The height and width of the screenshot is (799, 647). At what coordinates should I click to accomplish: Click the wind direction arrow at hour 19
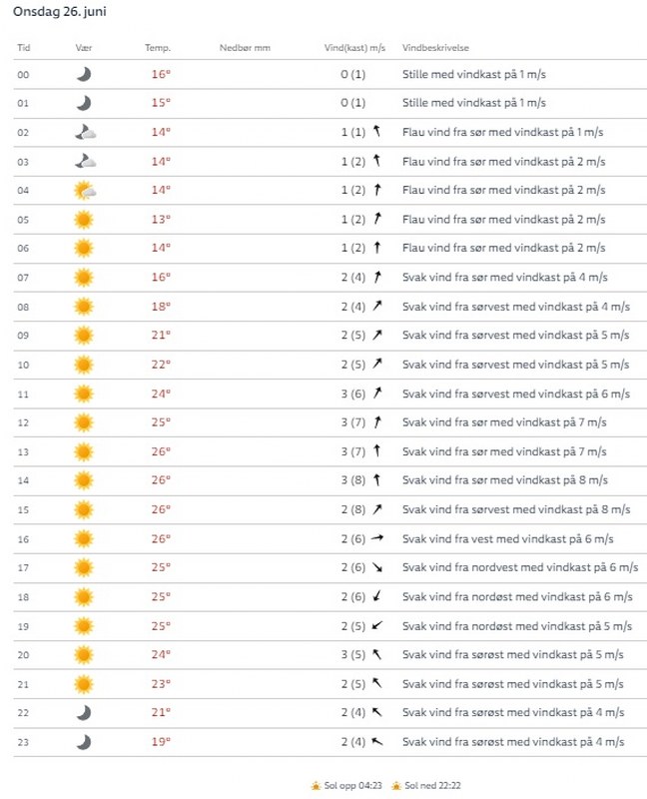(x=377, y=625)
